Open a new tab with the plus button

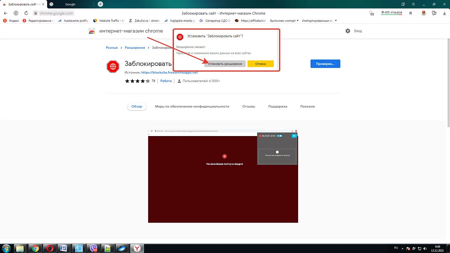[x=100, y=4]
